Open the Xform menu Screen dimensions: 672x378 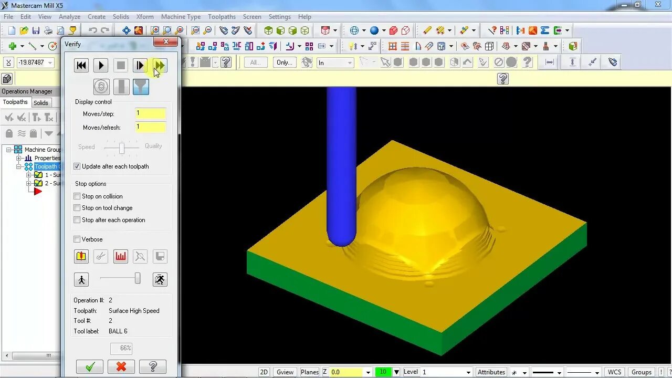click(145, 17)
